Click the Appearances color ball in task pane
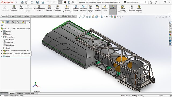Image resolution: width=172 pixels, height=97 pixels. [170, 35]
